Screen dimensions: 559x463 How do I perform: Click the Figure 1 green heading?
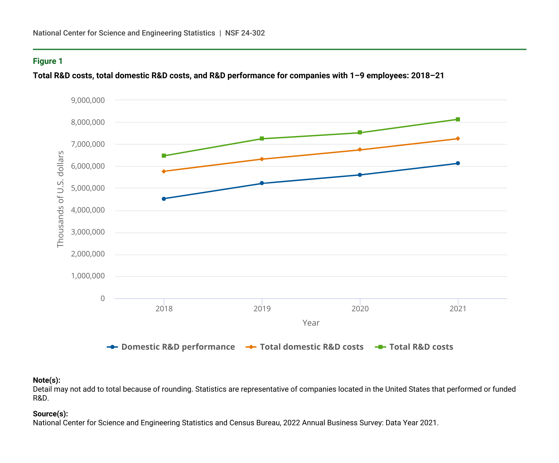click(x=48, y=61)
